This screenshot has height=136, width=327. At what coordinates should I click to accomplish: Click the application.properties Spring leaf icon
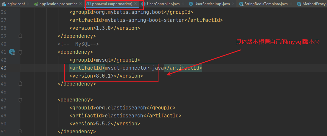[36, 4]
